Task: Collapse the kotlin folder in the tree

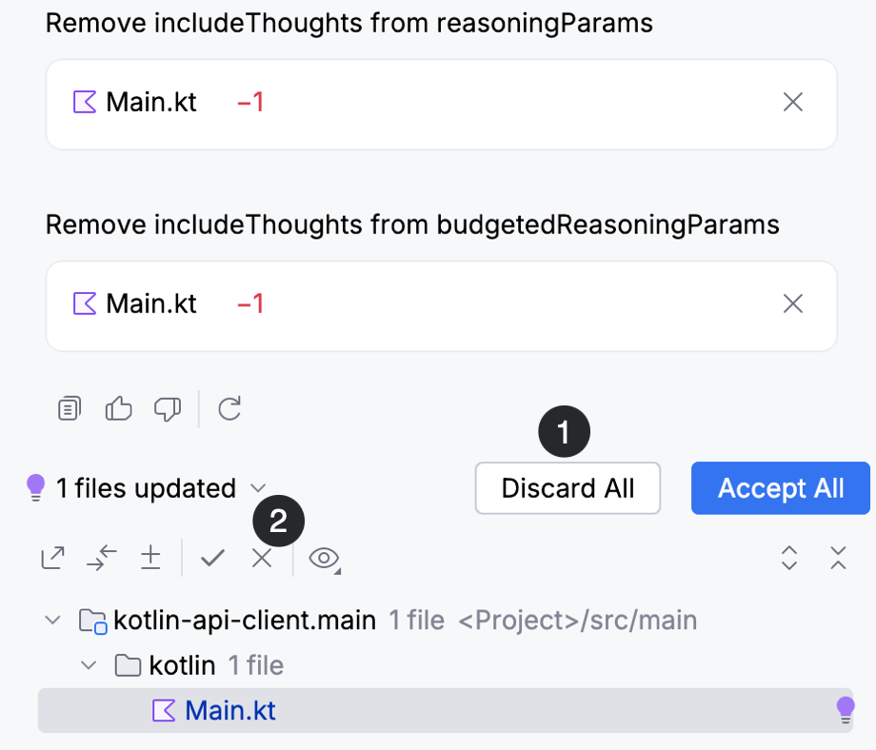Action: 88,665
